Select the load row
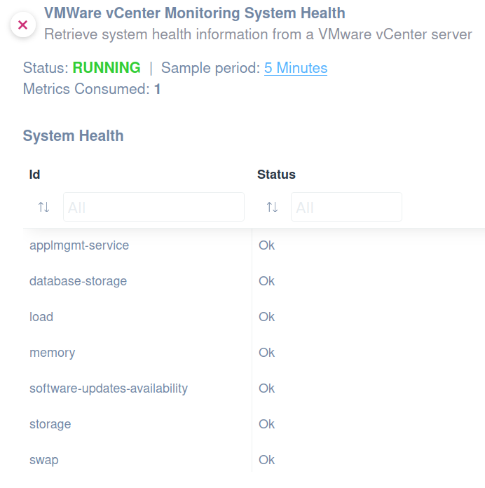The image size is (485, 488). point(254,317)
